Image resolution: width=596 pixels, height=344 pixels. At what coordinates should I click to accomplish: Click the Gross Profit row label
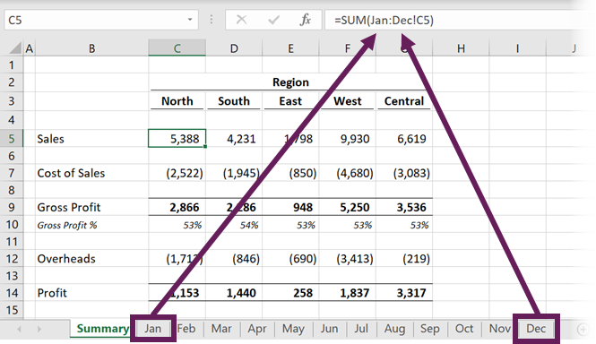tap(69, 207)
